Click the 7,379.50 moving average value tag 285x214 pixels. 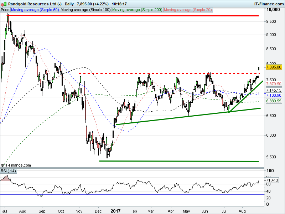(274, 84)
